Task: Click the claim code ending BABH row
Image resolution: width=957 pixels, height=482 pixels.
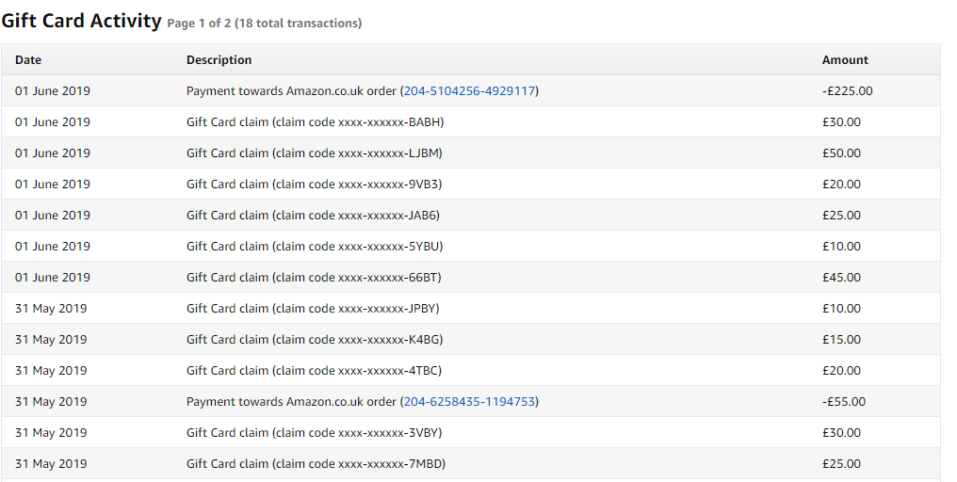Action: [315, 122]
